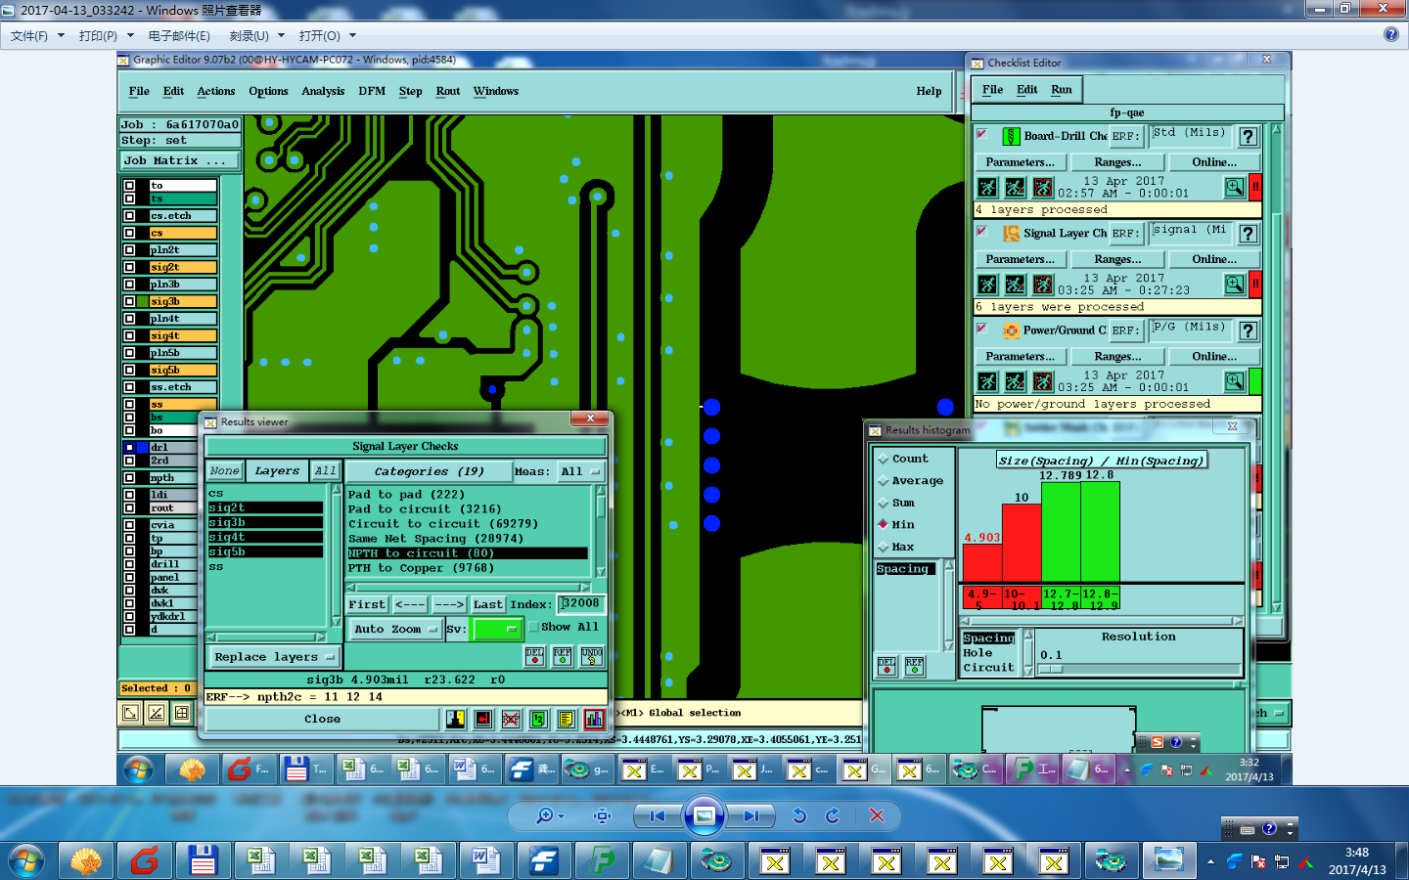Click Close button in Results viewer
Image resolution: width=1409 pixels, height=880 pixels.
323,719
